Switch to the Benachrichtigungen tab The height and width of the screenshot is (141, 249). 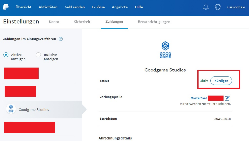(154, 22)
